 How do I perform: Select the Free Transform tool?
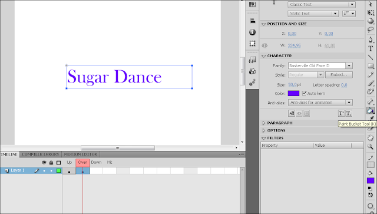tap(371, 12)
